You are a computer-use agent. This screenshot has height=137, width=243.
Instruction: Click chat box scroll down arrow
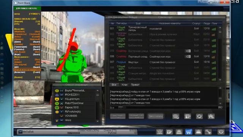click(220, 103)
